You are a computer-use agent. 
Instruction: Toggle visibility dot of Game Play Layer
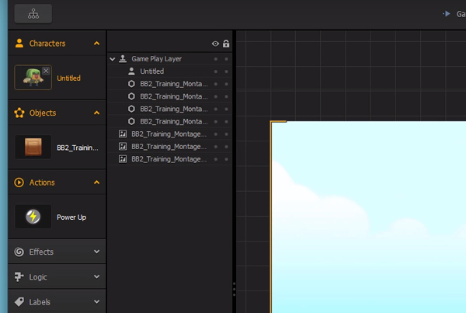pos(216,59)
